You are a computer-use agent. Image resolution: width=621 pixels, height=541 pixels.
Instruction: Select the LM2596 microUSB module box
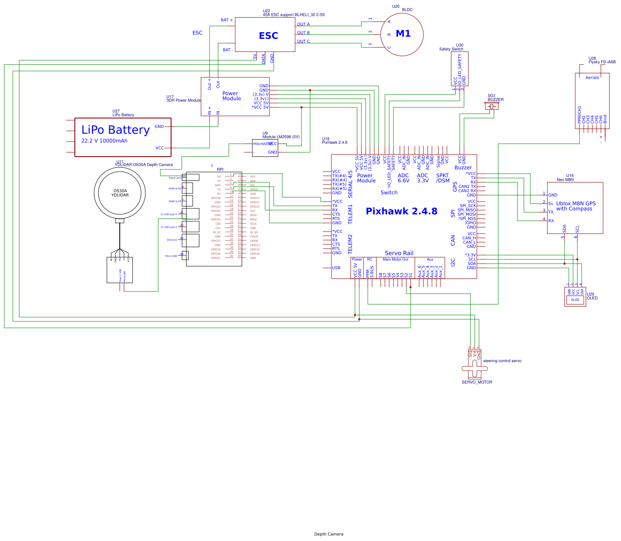point(265,148)
